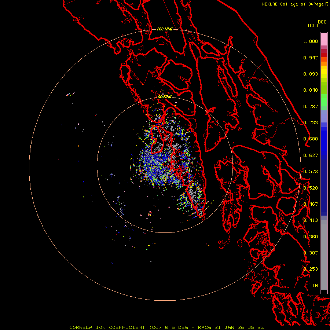
Task: Click the 0.787 value on color scale
Action: click(x=311, y=106)
